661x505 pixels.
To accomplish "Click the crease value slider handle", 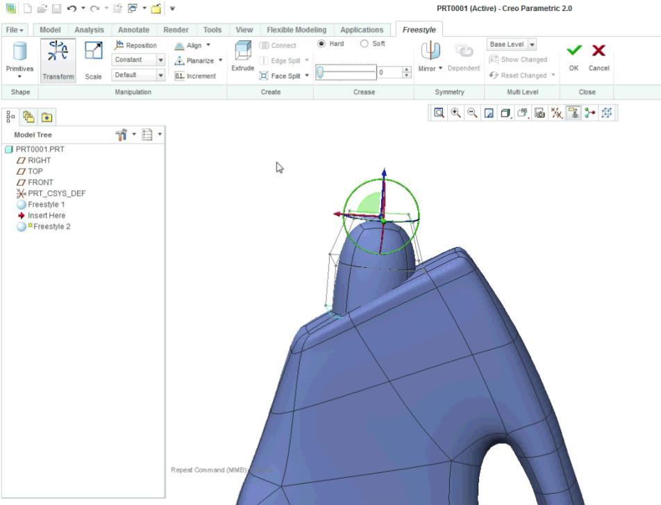I will click(320, 72).
